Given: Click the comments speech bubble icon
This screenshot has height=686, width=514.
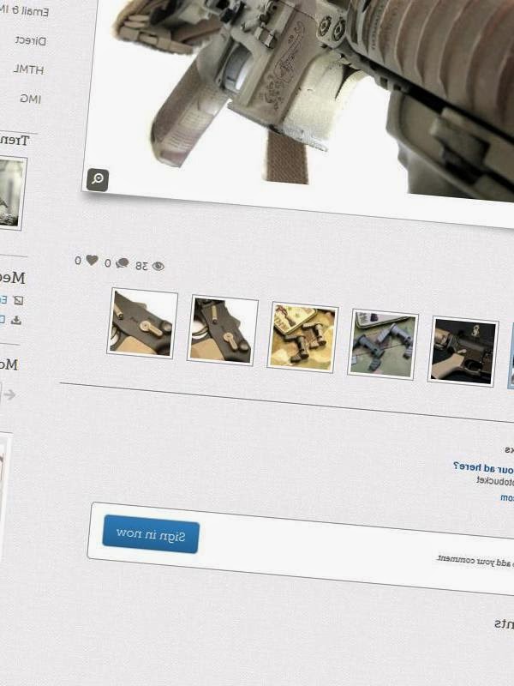Looking at the screenshot, I should pyautogui.click(x=123, y=263).
